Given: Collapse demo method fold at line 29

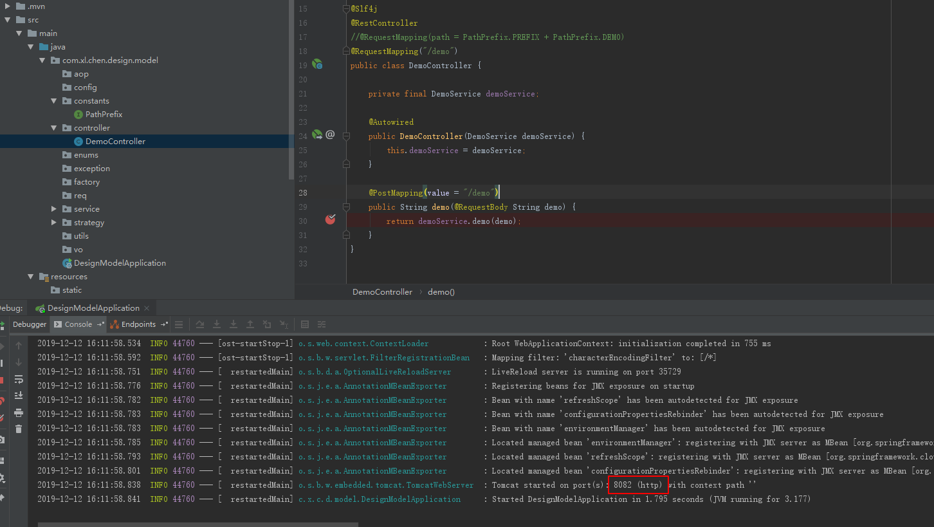Looking at the screenshot, I should click(346, 207).
